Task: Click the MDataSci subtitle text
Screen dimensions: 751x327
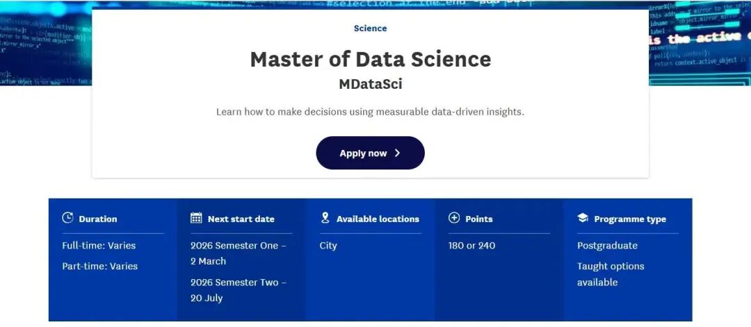Action: pos(370,84)
